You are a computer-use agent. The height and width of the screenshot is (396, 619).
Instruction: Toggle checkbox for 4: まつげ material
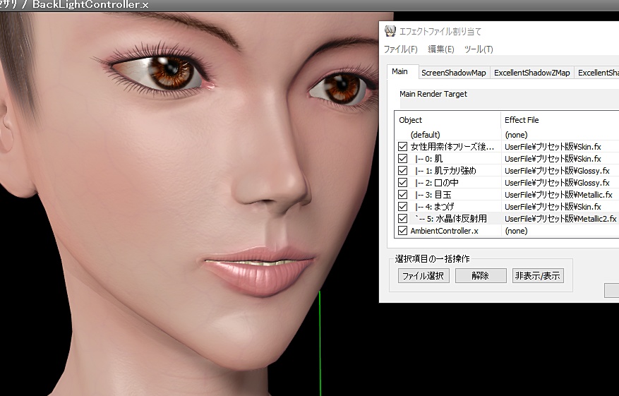point(402,207)
